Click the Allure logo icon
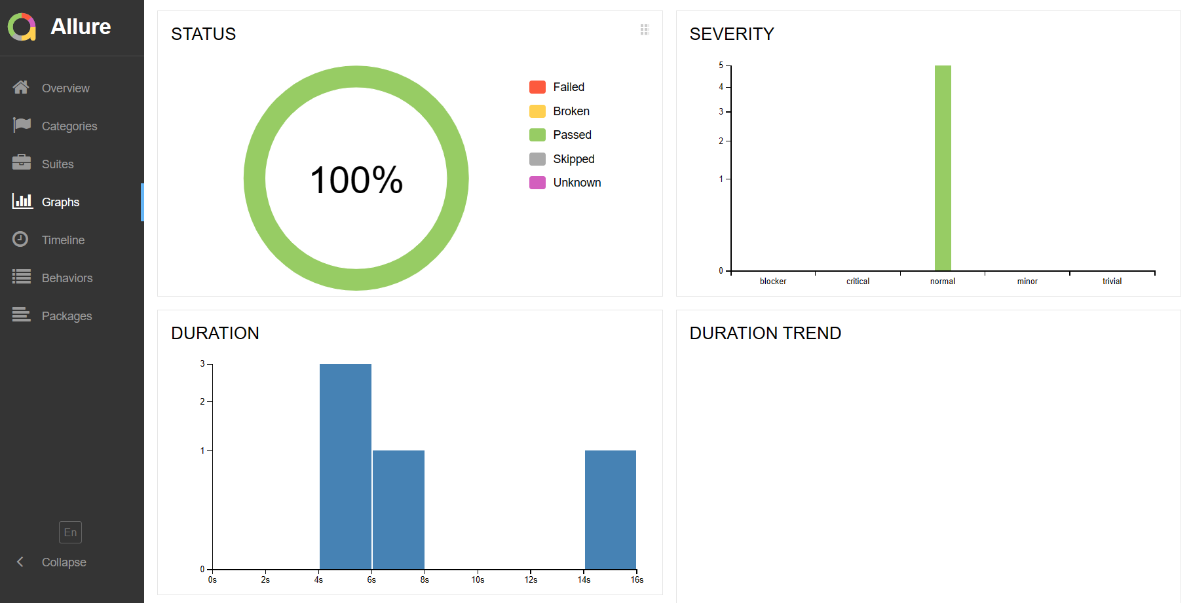Viewport: 1191px width, 603px height. coord(22,27)
